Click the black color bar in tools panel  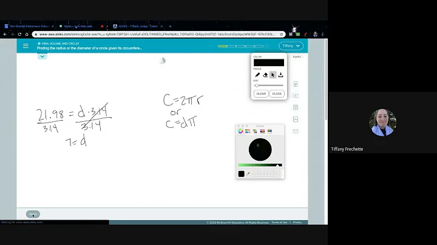(269, 62)
